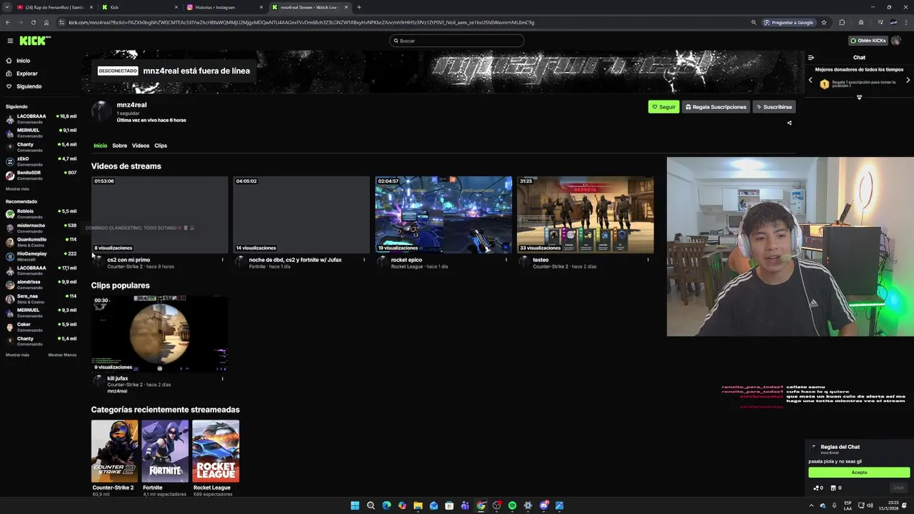Accept chat rules with Acepto button

(x=859, y=473)
